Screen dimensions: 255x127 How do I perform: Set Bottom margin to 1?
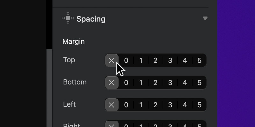(141, 83)
